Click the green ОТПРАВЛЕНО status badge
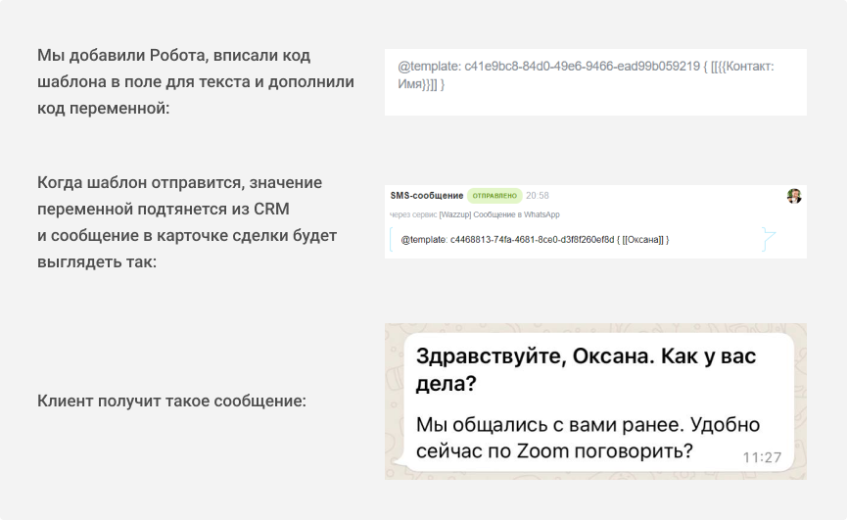This screenshot has height=520, width=847. [x=494, y=196]
